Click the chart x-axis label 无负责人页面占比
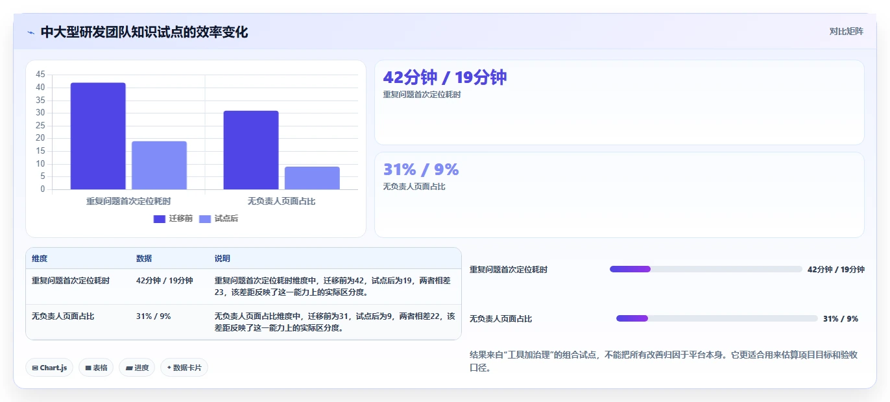890x402 pixels. click(282, 201)
